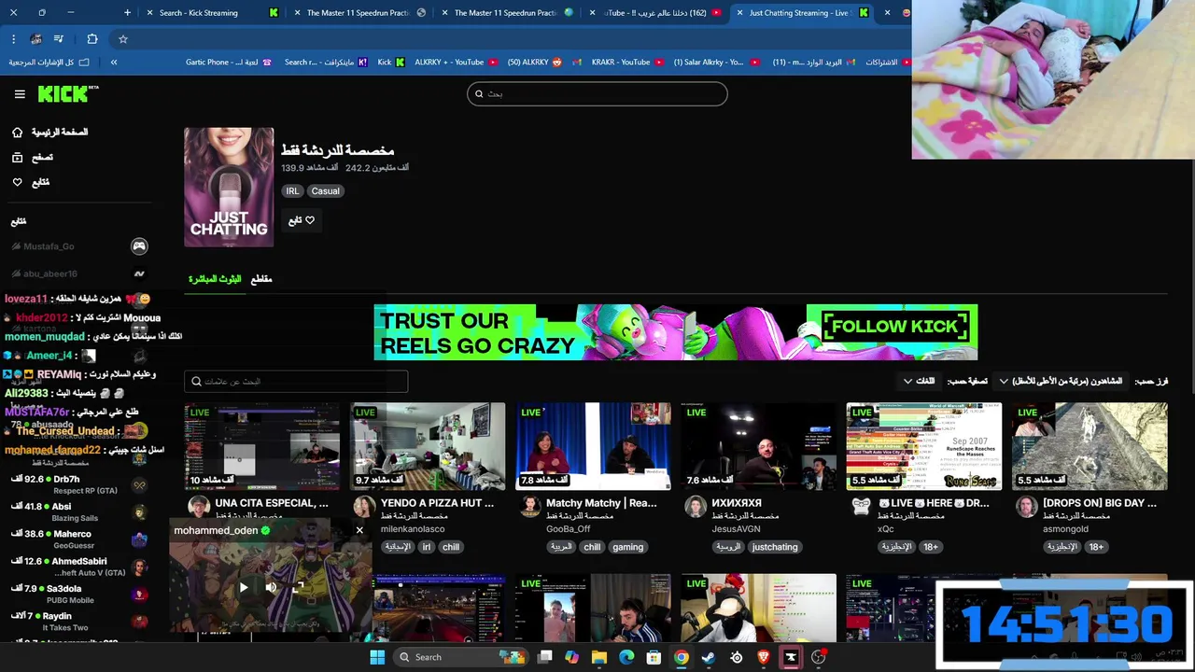This screenshot has width=1195, height=672.
Task: Play the mohammed_oden mini player
Action: (244, 587)
